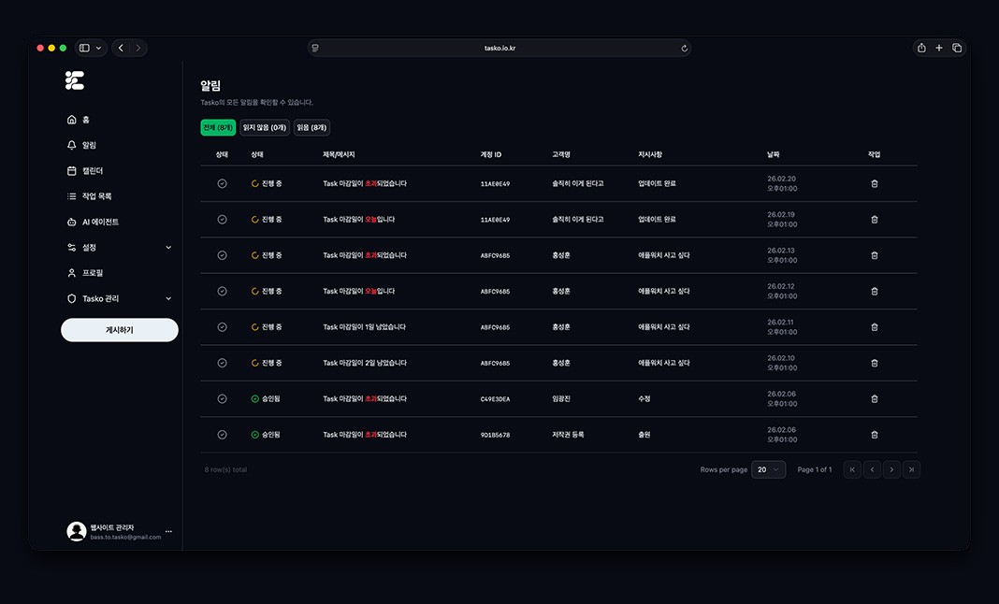Toggle read status on the 9D1B5678 row
Image resolution: width=999 pixels, height=604 pixels.
[222, 435]
